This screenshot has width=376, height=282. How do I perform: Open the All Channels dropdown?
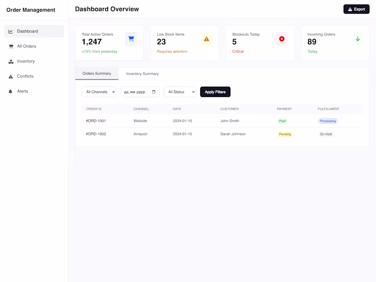(x=99, y=92)
